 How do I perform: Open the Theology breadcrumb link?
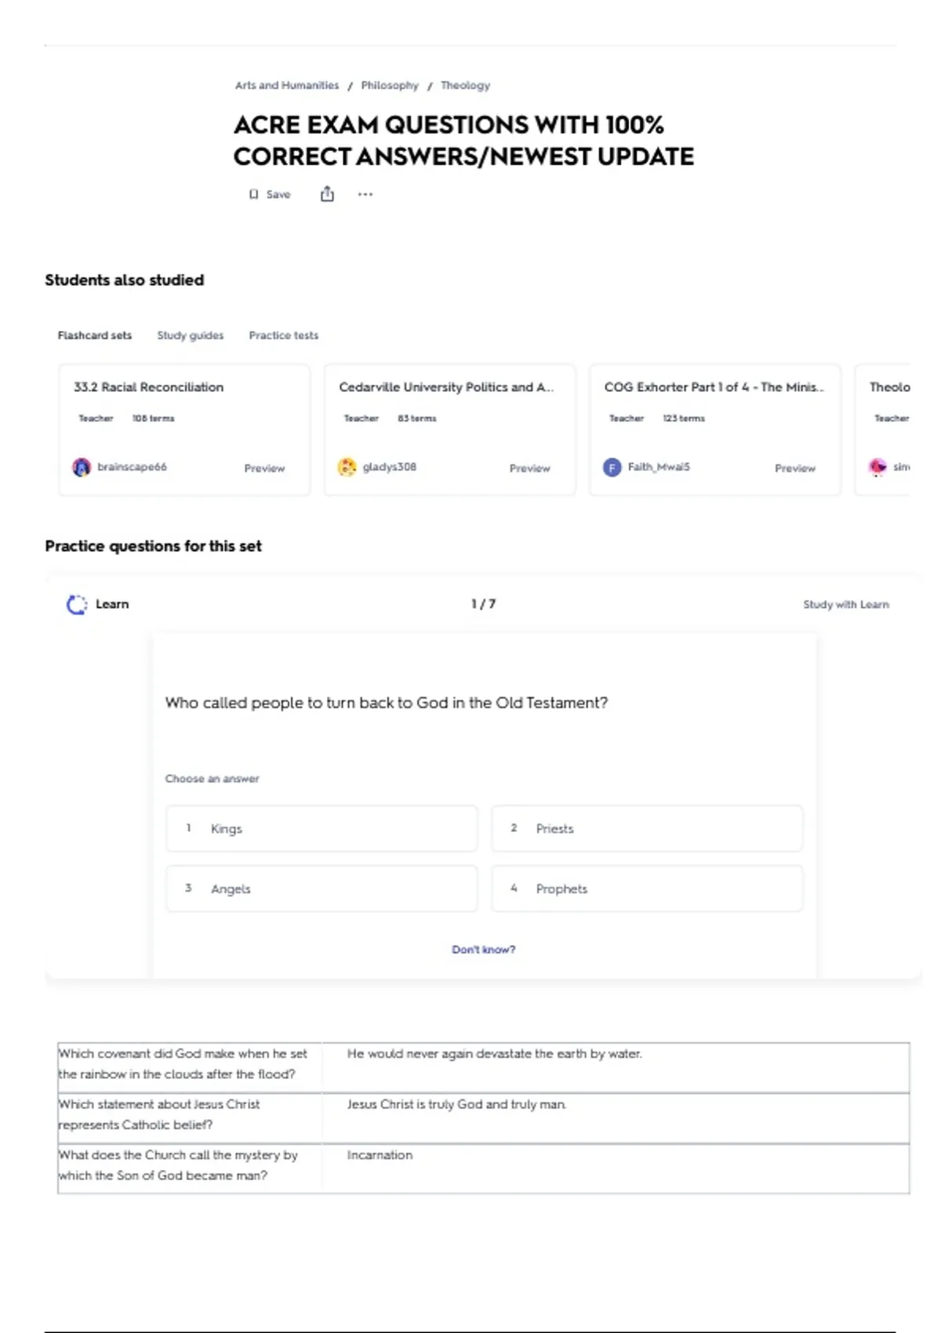(465, 85)
